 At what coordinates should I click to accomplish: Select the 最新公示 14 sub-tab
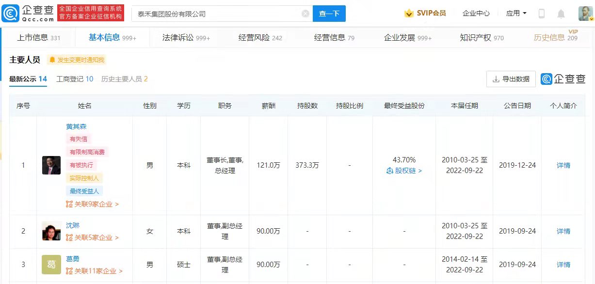pyautogui.click(x=28, y=79)
